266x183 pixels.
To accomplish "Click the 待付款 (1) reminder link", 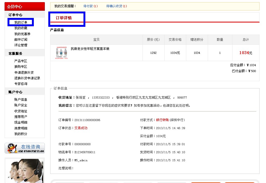I will coord(90,6).
